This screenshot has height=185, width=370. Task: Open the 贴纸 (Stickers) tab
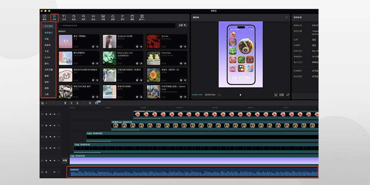click(74, 17)
